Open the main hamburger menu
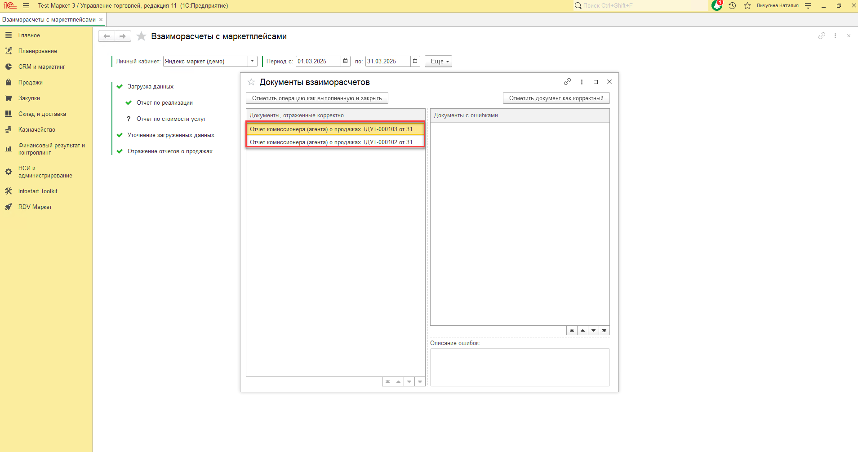This screenshot has height=452, width=858. click(x=26, y=6)
